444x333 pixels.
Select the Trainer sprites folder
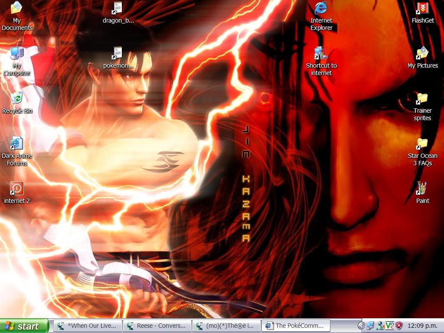(422, 106)
